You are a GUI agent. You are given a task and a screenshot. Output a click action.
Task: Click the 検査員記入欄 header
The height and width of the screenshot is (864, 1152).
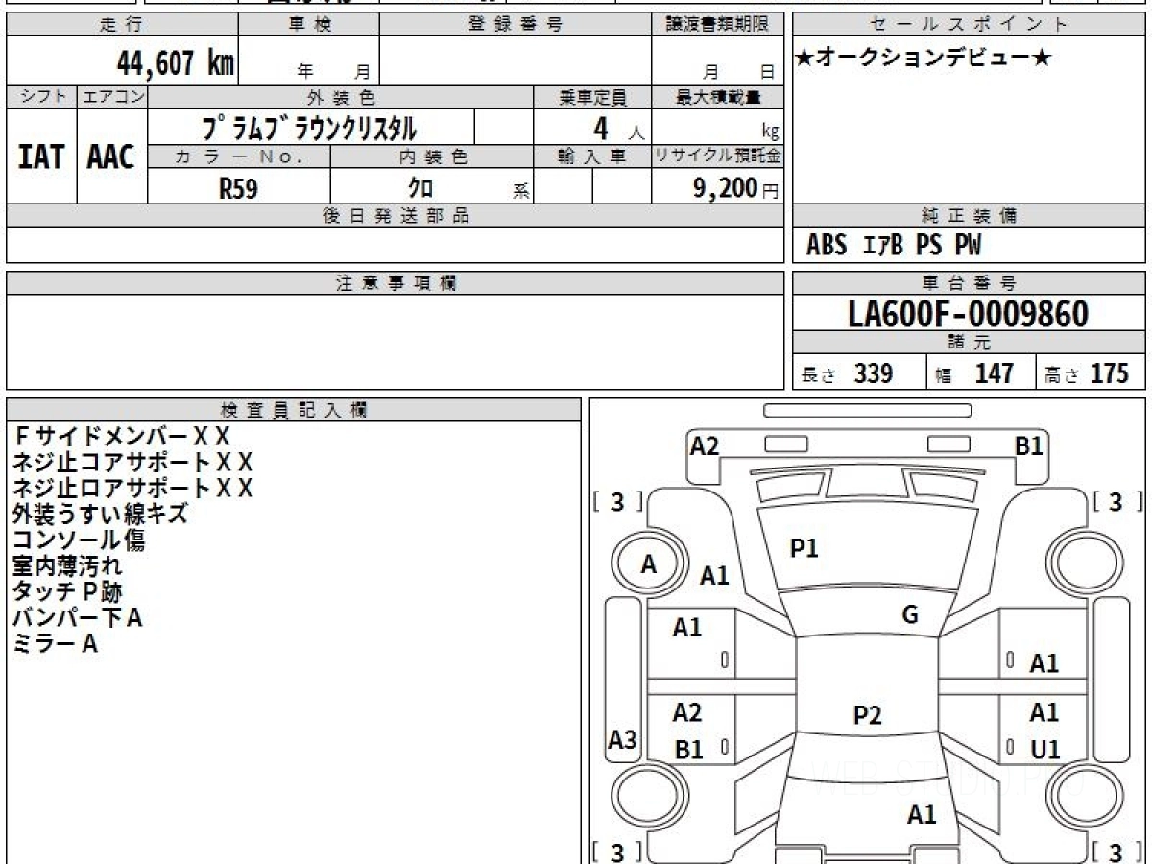[294, 410]
